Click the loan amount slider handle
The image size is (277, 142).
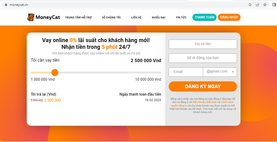coord(55,72)
